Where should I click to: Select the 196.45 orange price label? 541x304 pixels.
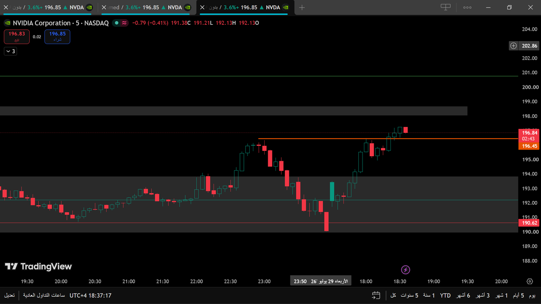529,146
